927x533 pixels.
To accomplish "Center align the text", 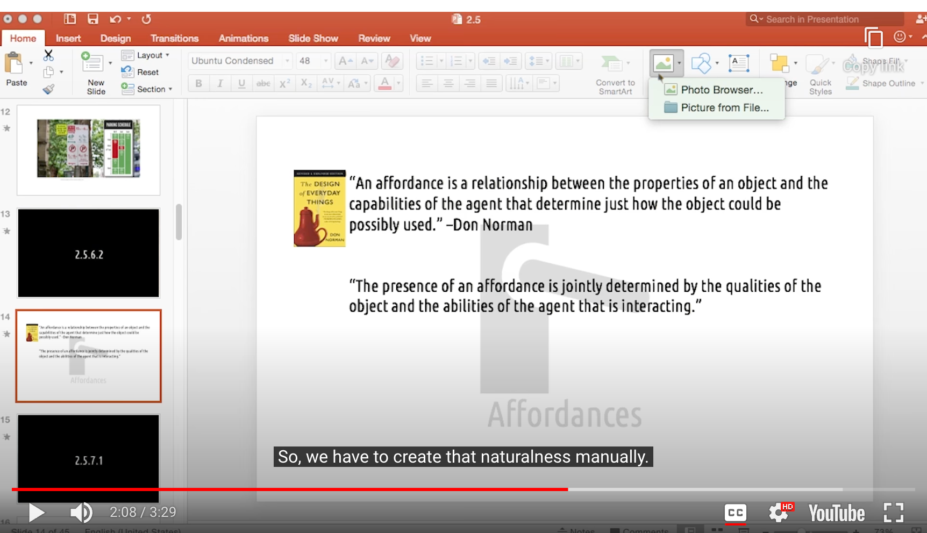I will coord(448,83).
